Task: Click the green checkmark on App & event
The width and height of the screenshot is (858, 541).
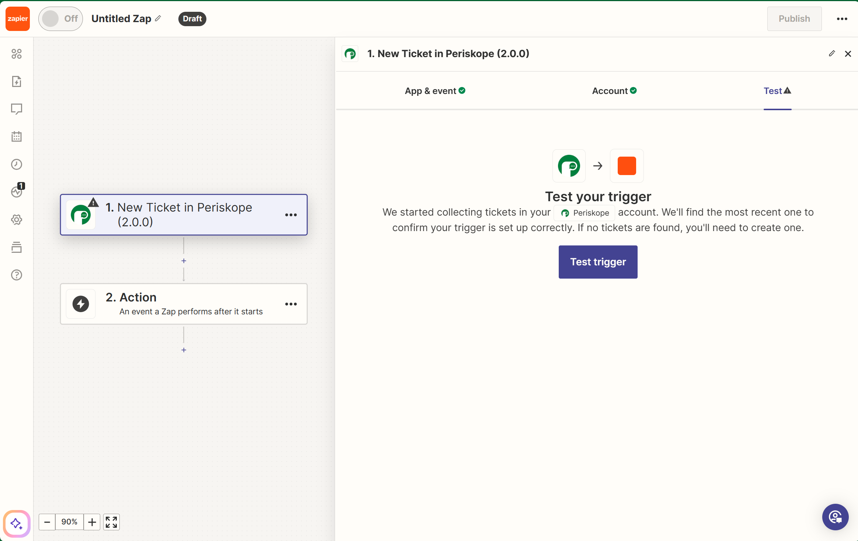Action: [x=462, y=91]
